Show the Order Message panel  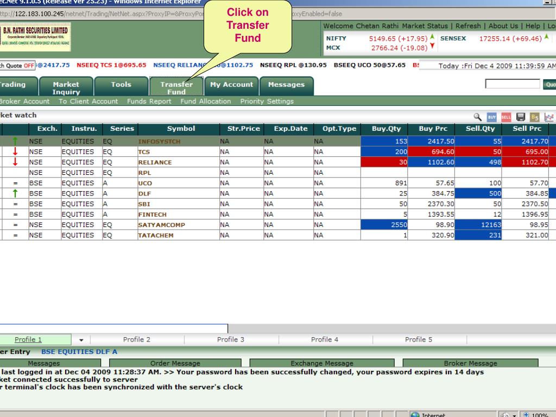point(175,363)
